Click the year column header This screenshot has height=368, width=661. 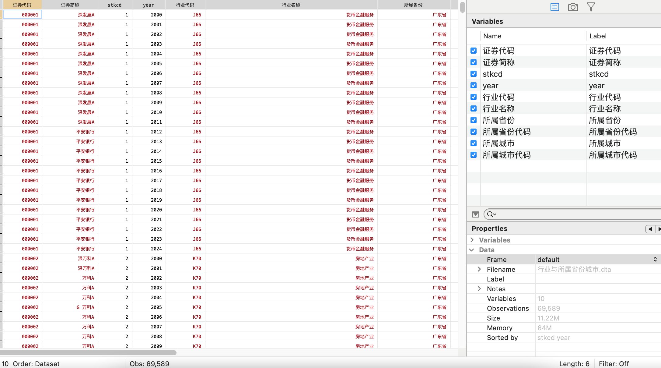point(149,5)
